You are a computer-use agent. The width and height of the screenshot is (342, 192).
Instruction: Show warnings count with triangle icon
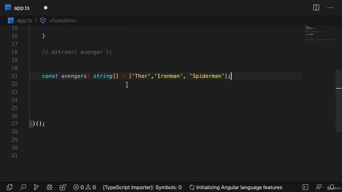(91, 187)
